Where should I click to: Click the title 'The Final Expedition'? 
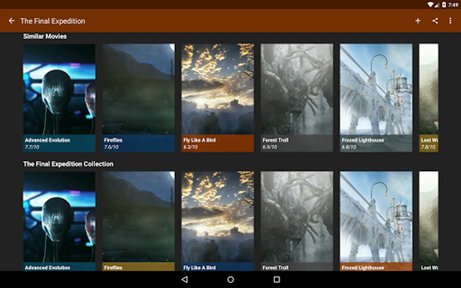coord(53,21)
